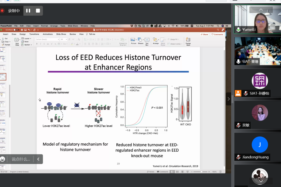Viewport: 281px width, 187px height.
Task: Click the Dropbox icon in menu bar
Action: [132, 26]
